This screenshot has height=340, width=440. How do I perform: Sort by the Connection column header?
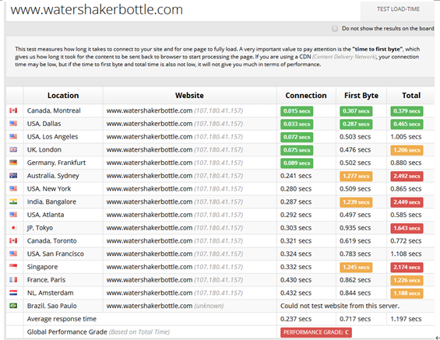[x=306, y=95]
